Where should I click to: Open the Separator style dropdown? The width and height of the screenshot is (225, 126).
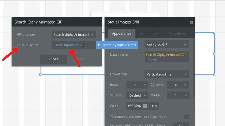[137, 95]
